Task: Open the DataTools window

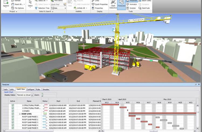Action: pyautogui.click(x=144, y=8)
